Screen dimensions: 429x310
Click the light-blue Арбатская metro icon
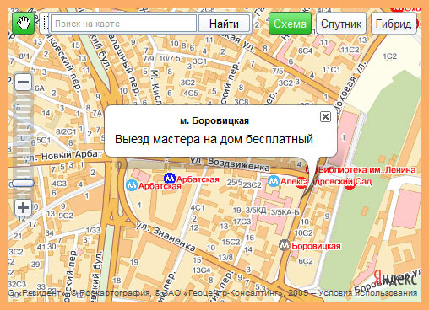(132, 185)
